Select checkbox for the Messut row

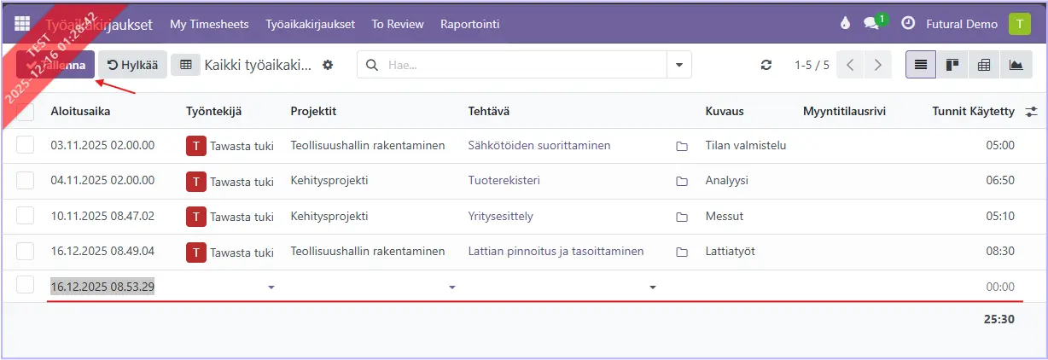[x=26, y=216]
